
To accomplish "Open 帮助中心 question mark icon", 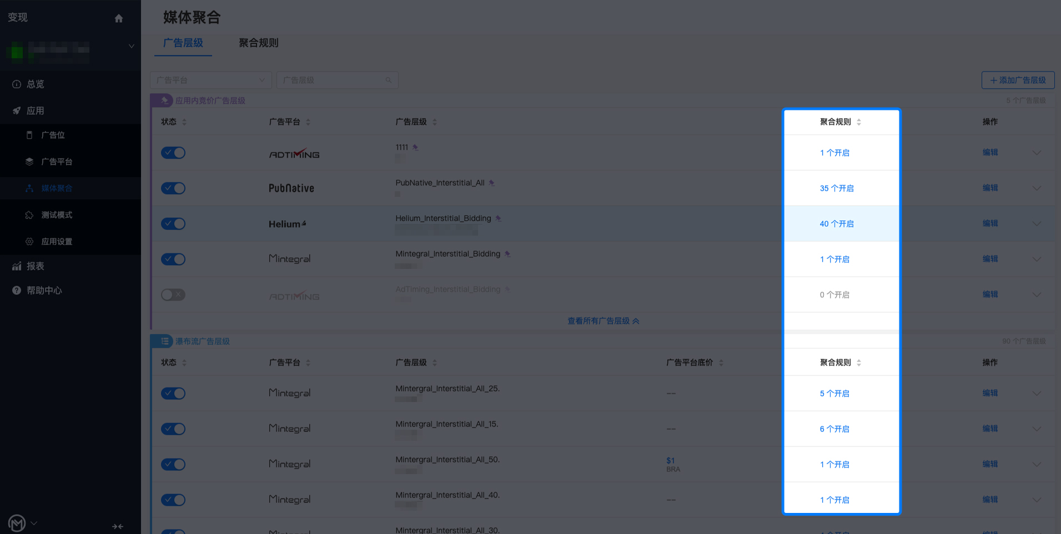I will tap(17, 291).
